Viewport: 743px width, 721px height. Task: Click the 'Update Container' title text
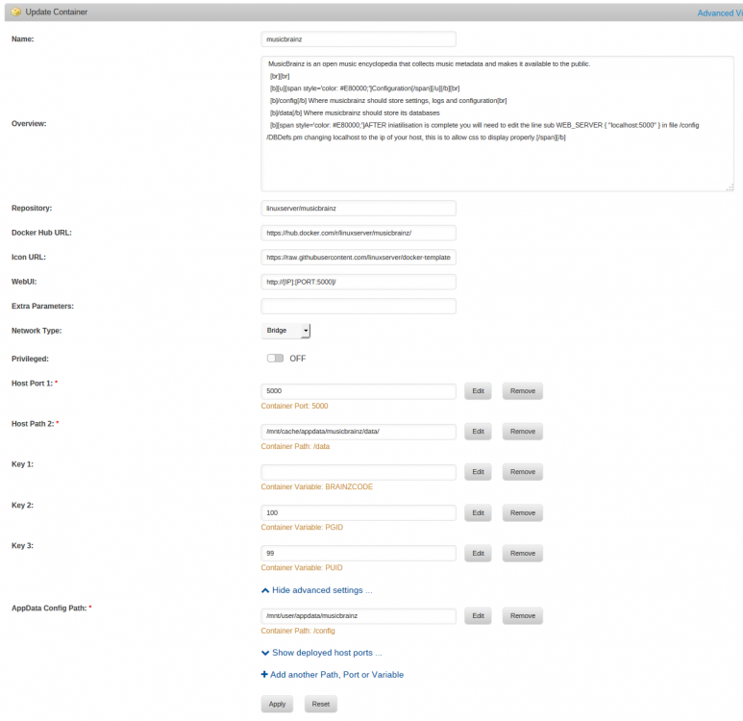click(x=57, y=12)
